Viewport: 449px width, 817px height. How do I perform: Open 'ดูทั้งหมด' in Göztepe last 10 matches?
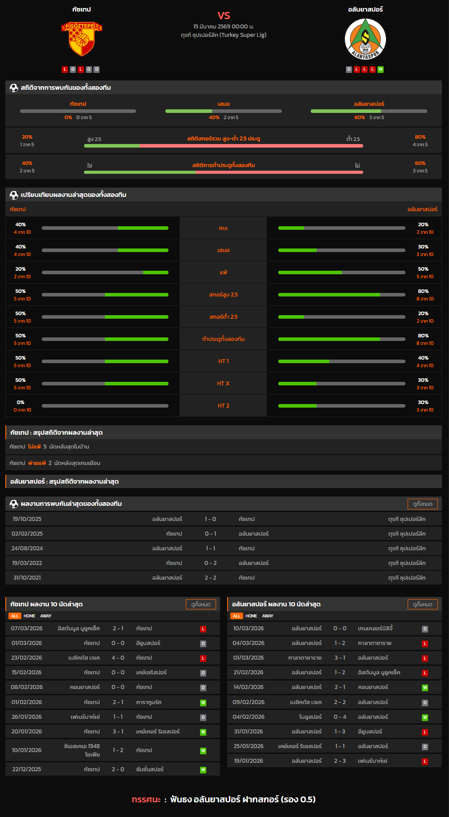200,605
